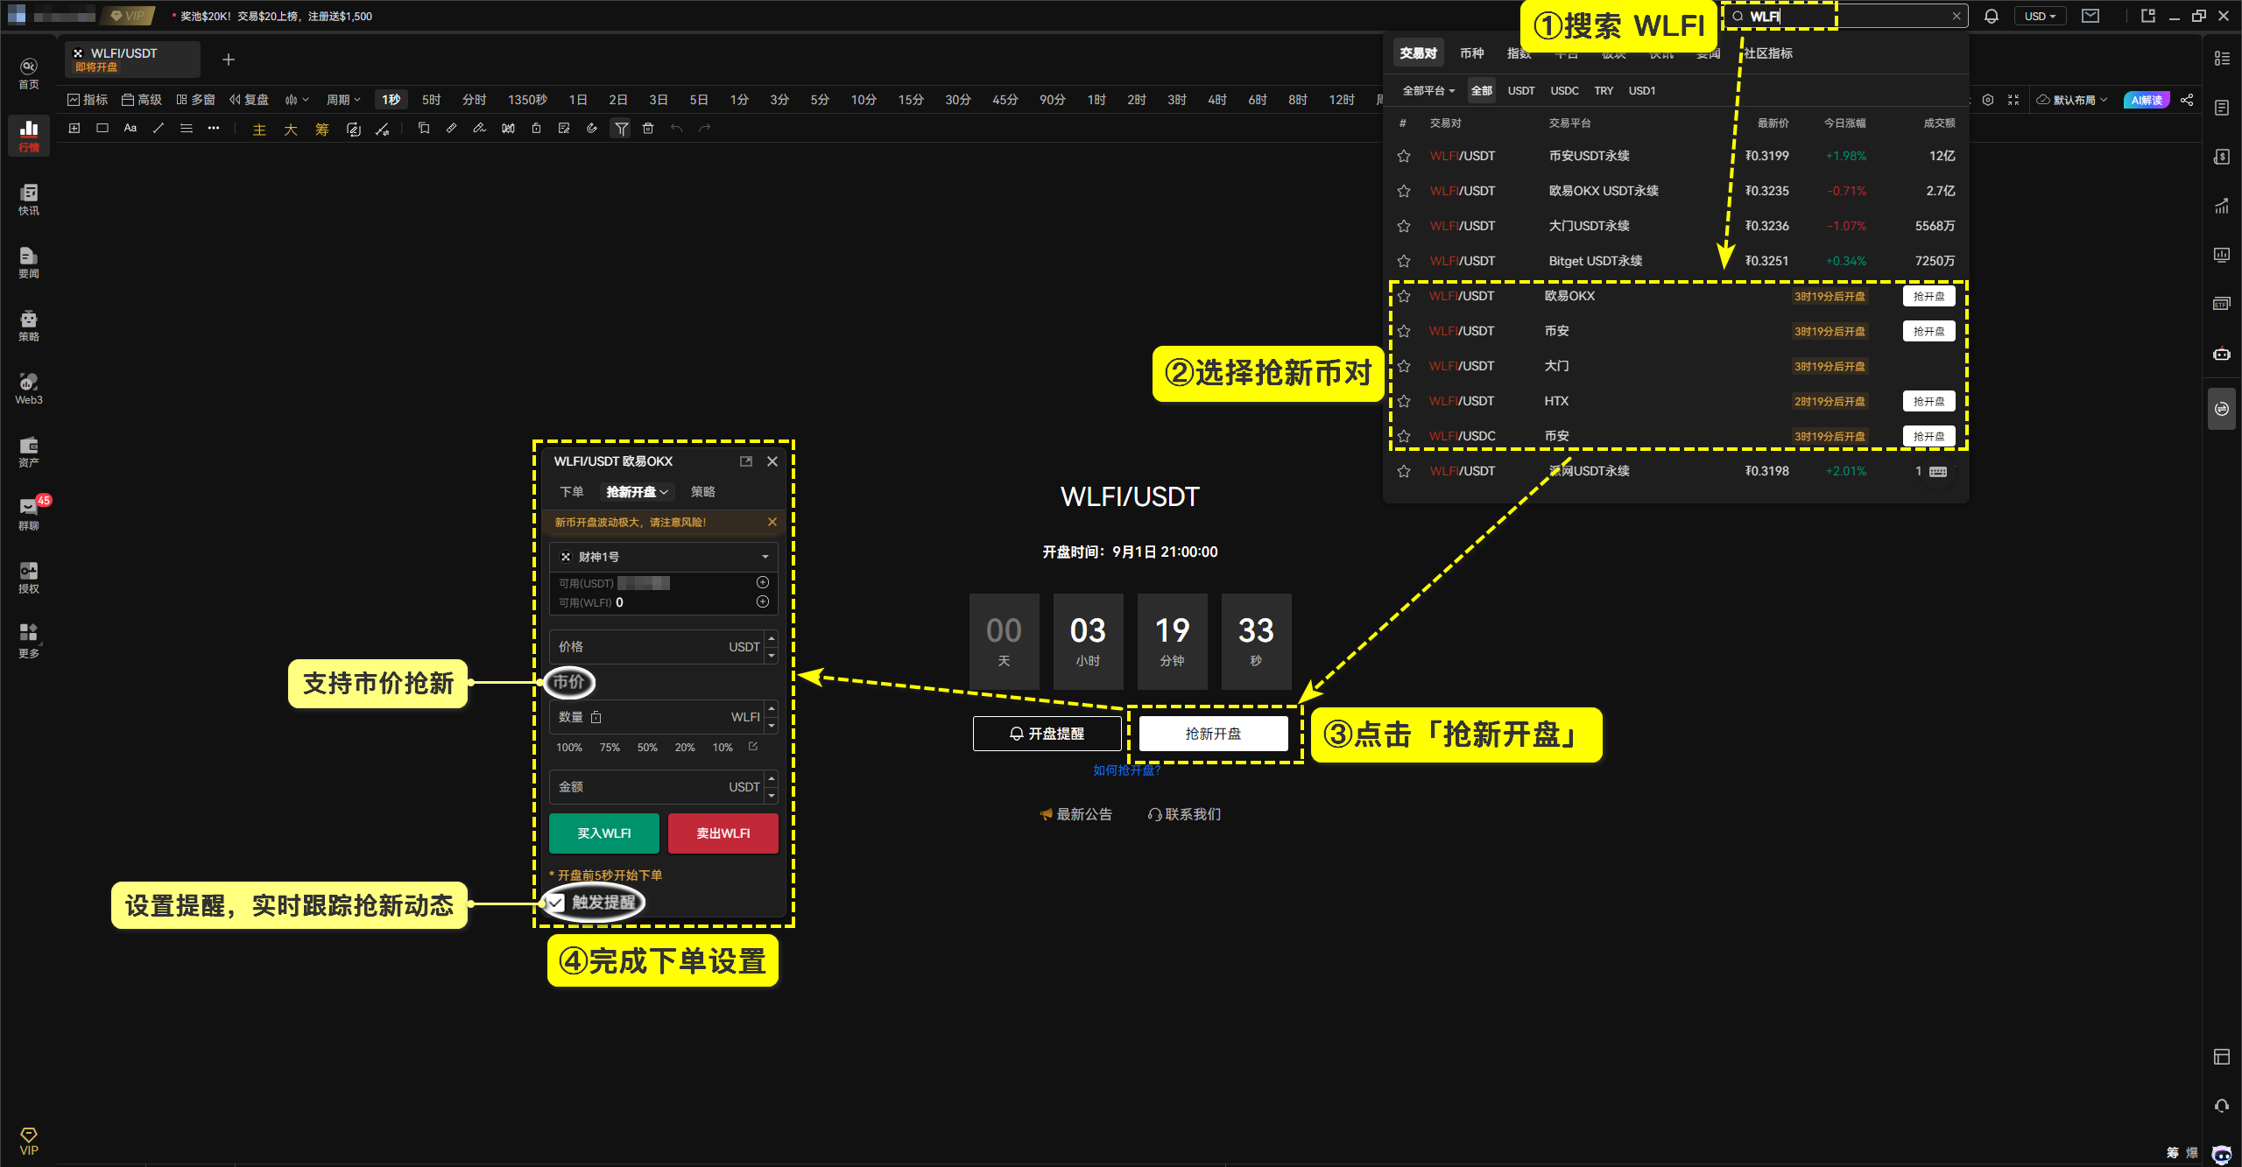Open the three-dots more drawing tools
The width and height of the screenshot is (2242, 1167).
coord(214,128)
